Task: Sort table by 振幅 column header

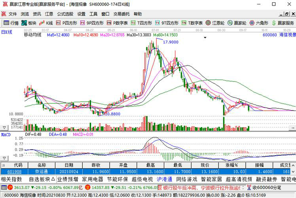Action: (259, 165)
